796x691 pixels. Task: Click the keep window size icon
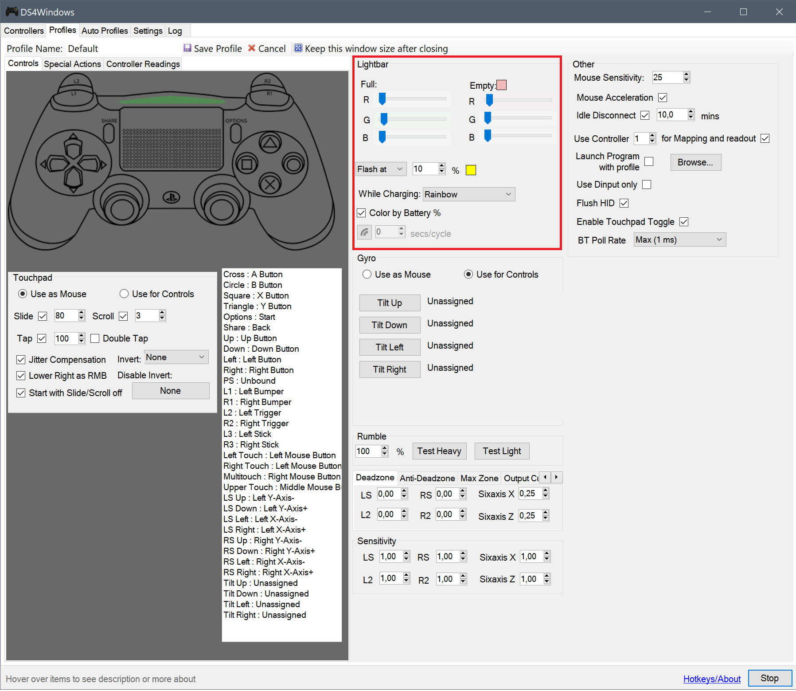click(298, 48)
